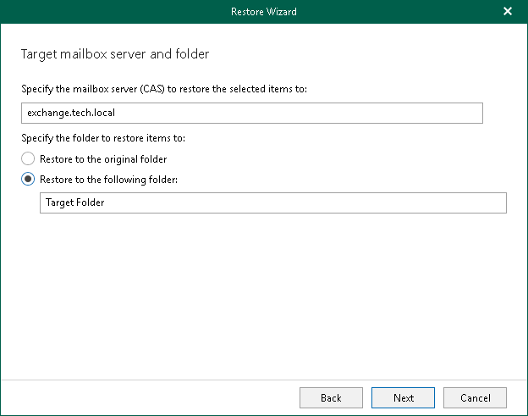
Task: Click the 'Target mailbox server and folder' heading
Action: tap(114, 54)
